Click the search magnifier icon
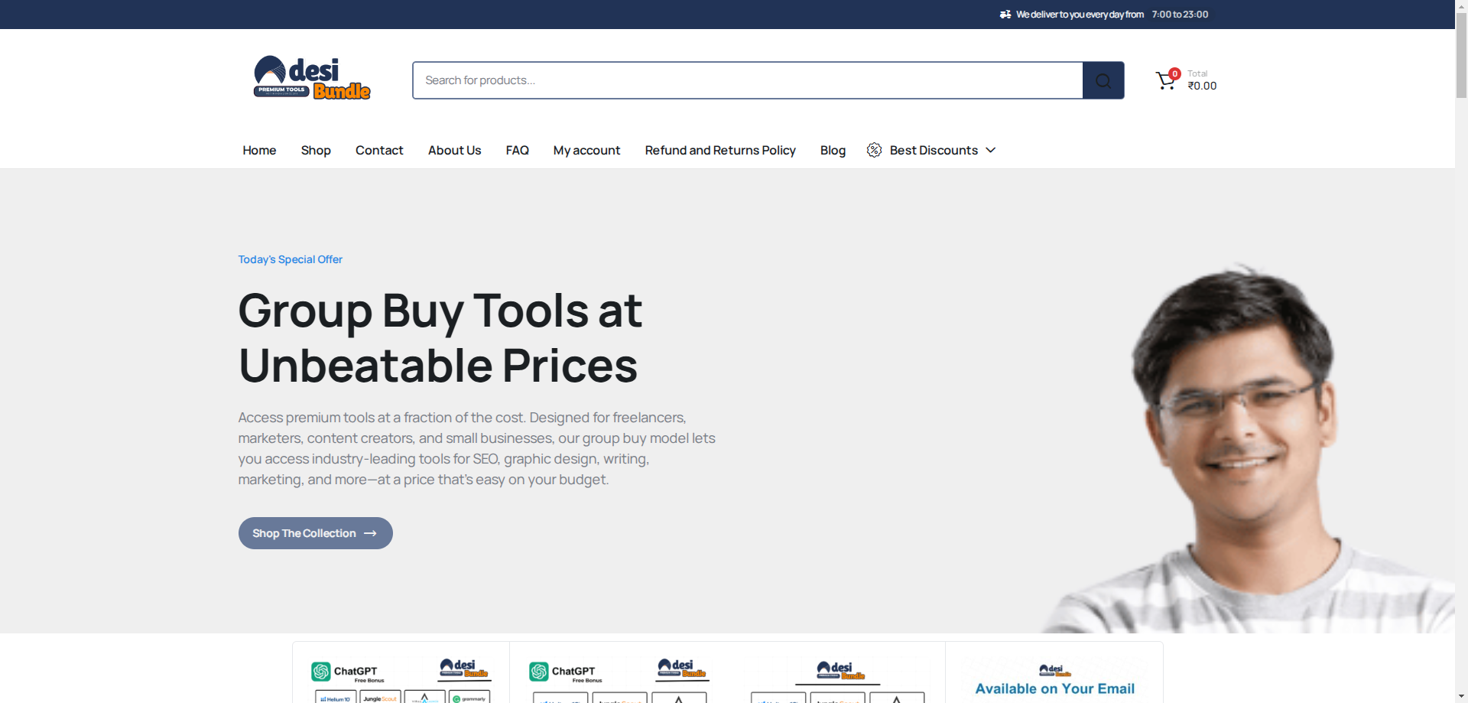The height and width of the screenshot is (703, 1468). (1102, 80)
